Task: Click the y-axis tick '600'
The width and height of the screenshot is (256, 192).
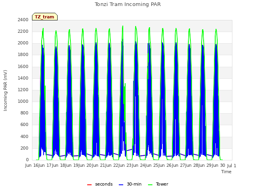Action: [x=24, y=125]
